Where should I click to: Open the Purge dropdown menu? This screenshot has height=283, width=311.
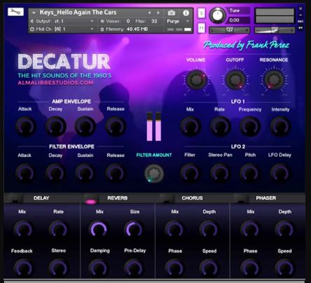tap(178, 21)
